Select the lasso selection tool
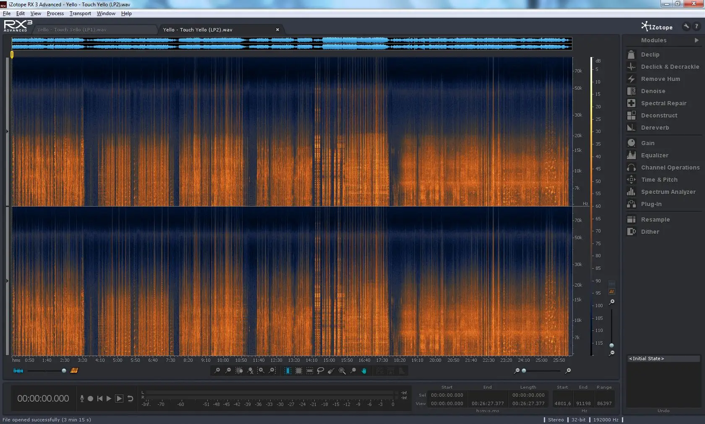 point(320,371)
